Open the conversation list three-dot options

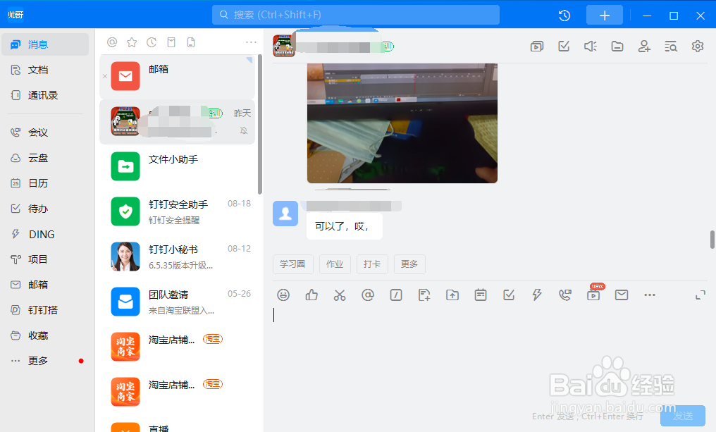click(x=251, y=42)
